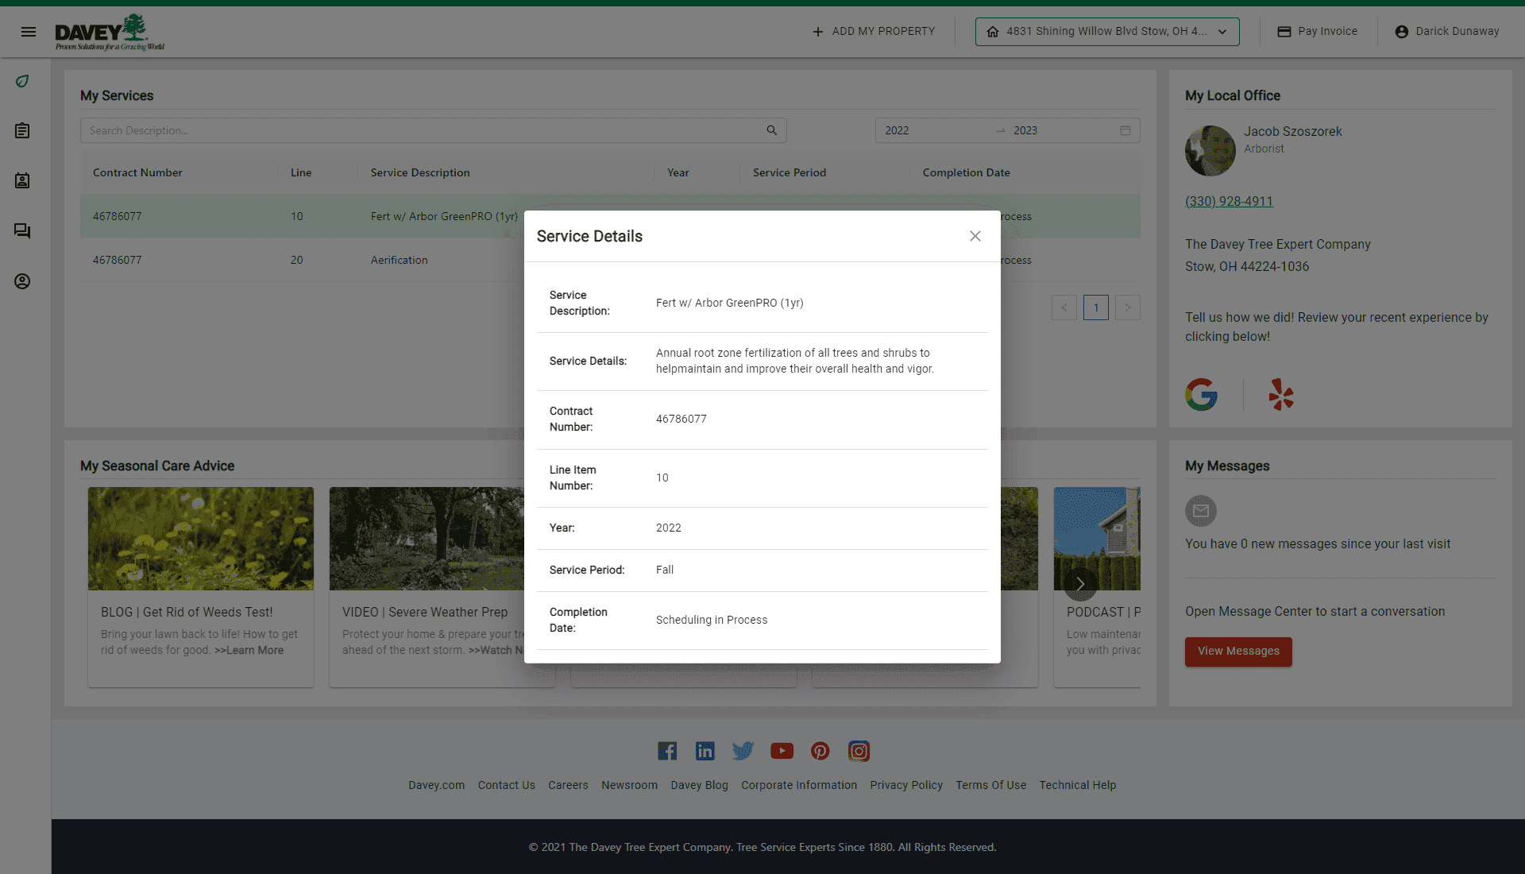The image size is (1525, 874).
Task: Open the YouTube icon in the footer
Action: pyautogui.click(x=782, y=751)
